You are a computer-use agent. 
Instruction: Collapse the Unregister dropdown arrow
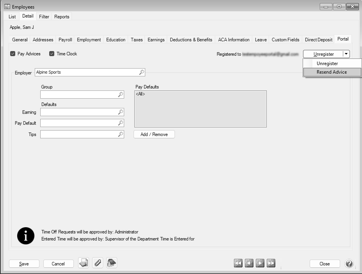pyautogui.click(x=346, y=54)
